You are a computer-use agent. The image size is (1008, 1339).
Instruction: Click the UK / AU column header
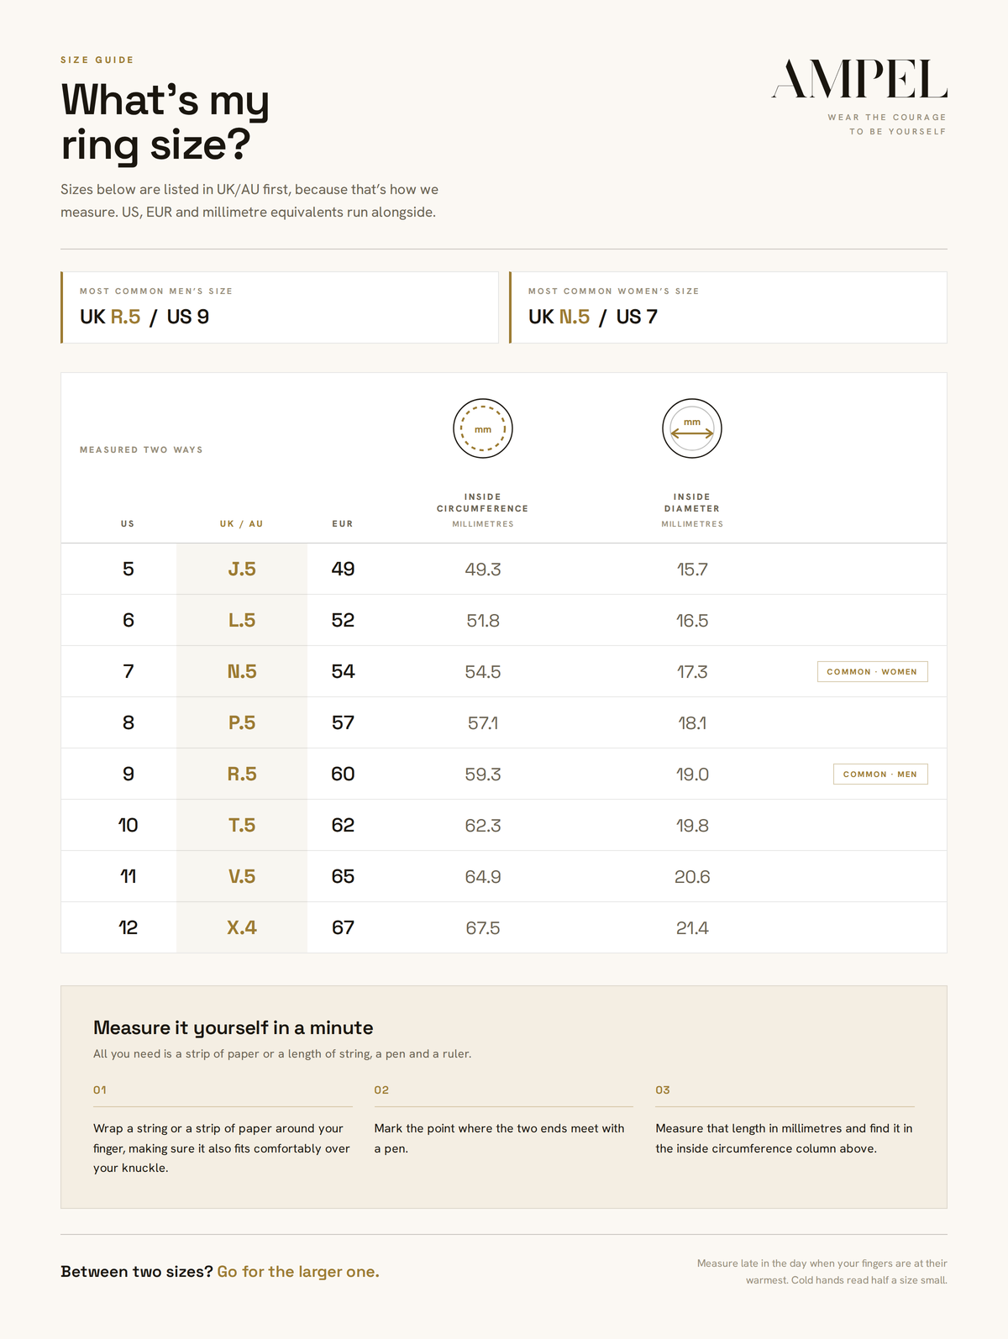242,523
